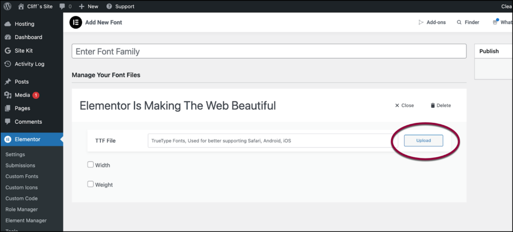
Task: Click the WordPress logo icon
Action: coord(9,7)
